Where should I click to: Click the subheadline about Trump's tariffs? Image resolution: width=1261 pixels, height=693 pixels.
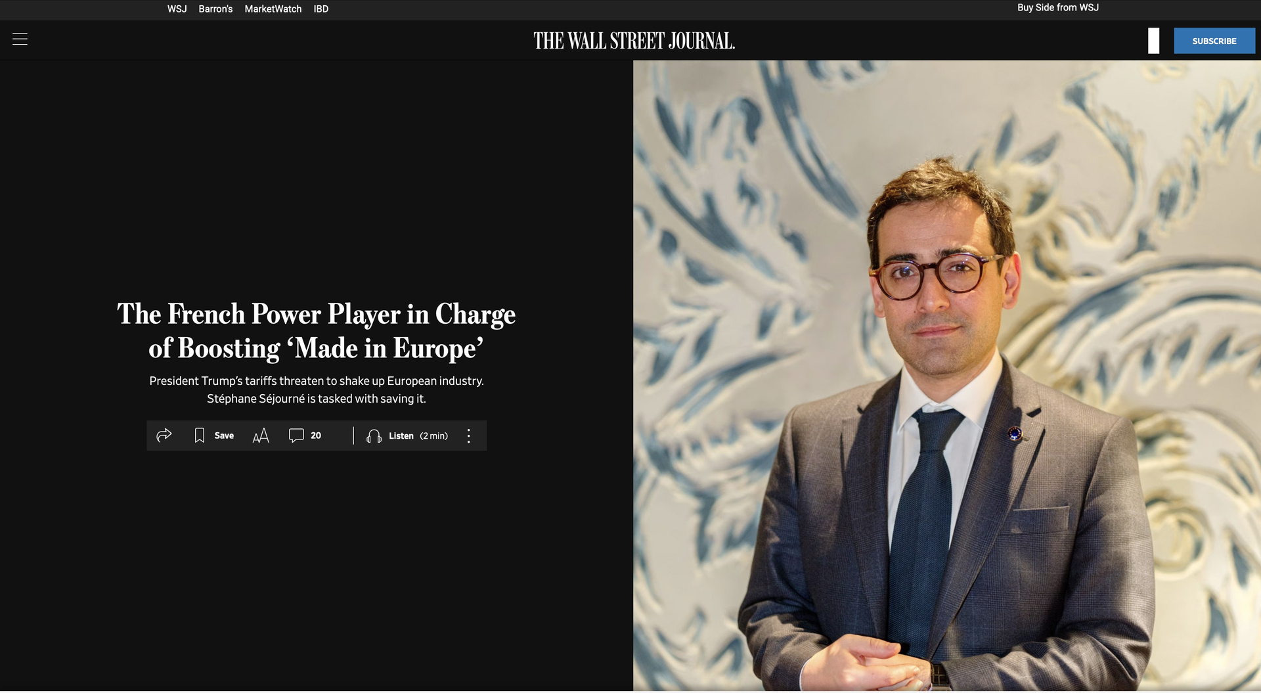coord(317,390)
